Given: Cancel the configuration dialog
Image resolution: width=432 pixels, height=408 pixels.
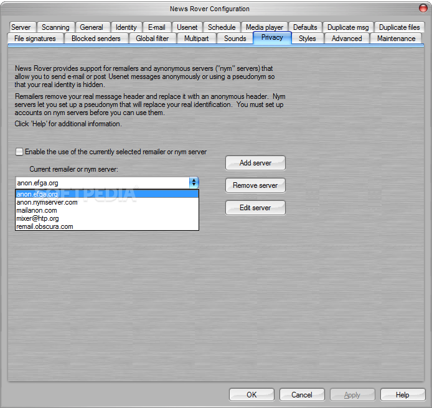Looking at the screenshot, I should [x=302, y=395].
